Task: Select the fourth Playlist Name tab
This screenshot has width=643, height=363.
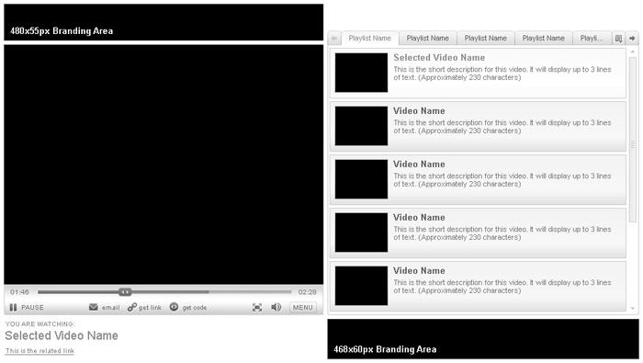Action: (544, 39)
